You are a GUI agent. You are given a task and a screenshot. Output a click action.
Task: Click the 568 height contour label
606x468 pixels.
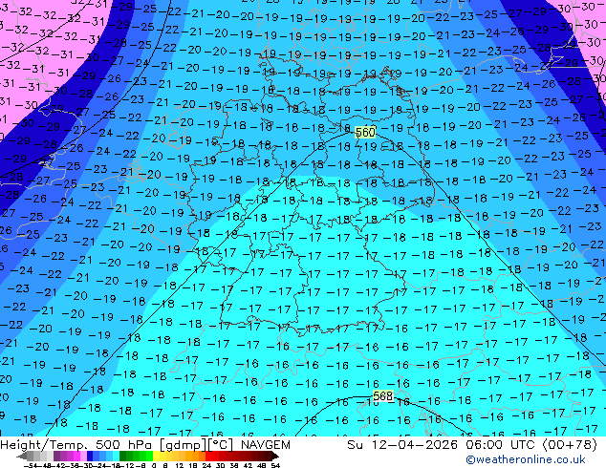pos(382,395)
